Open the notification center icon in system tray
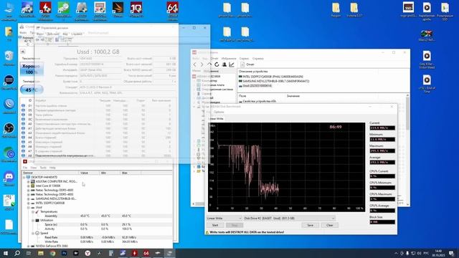 [x=451, y=253]
